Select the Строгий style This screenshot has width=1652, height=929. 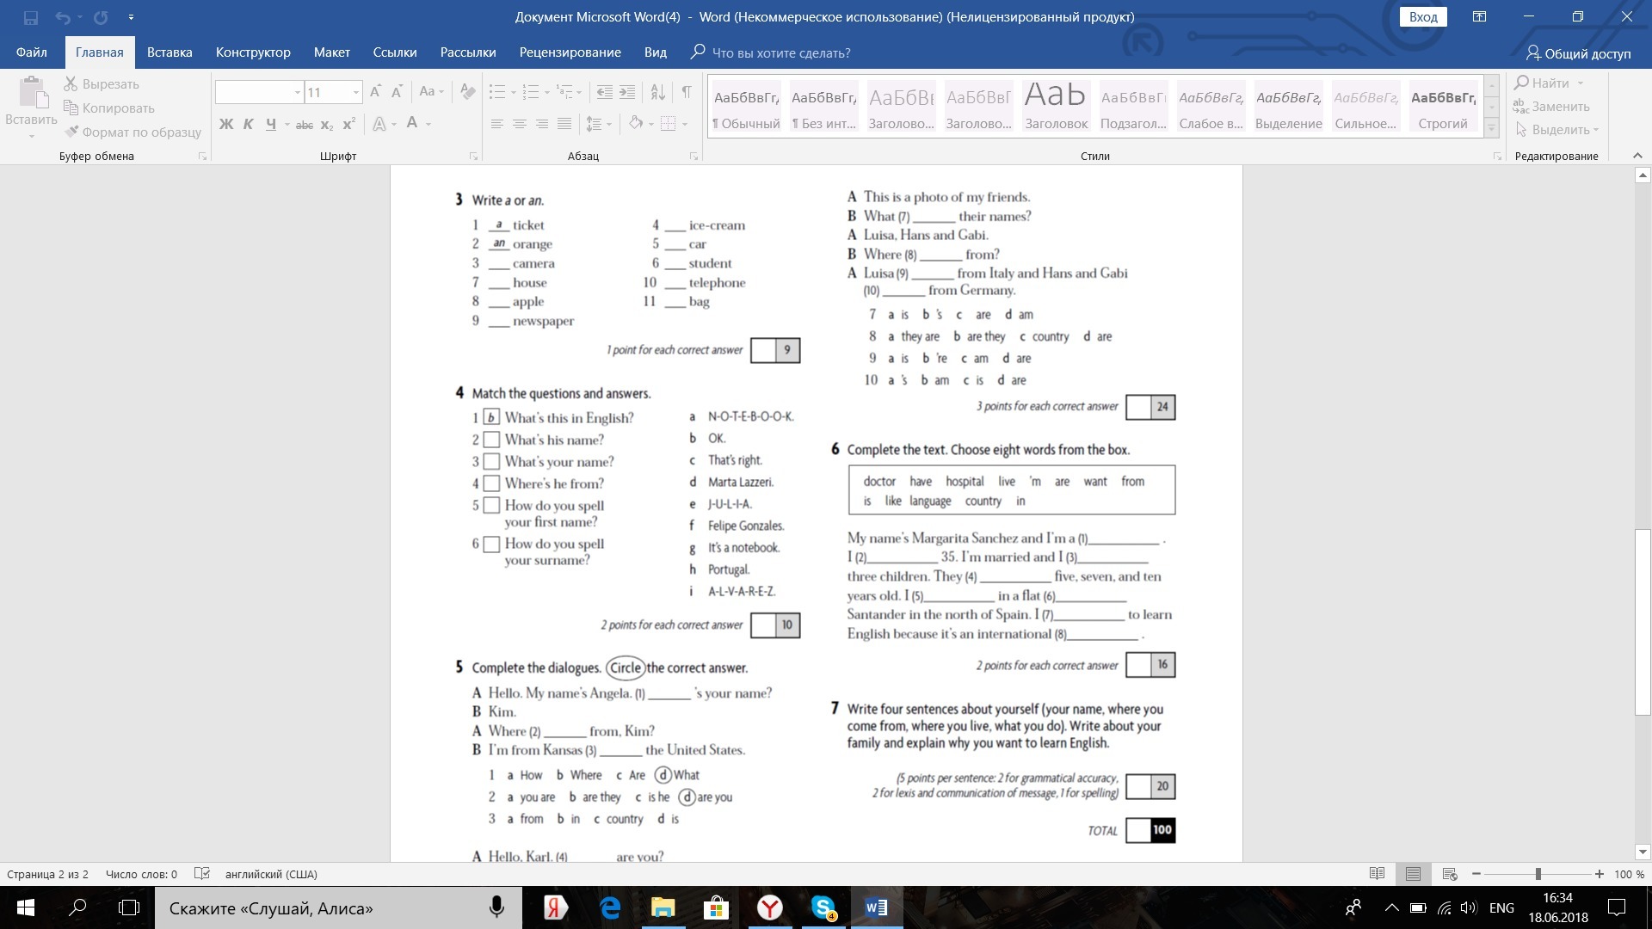[1443, 107]
